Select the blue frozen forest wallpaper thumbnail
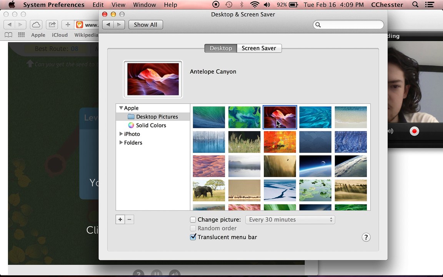This screenshot has width=443, height=277. point(209,142)
